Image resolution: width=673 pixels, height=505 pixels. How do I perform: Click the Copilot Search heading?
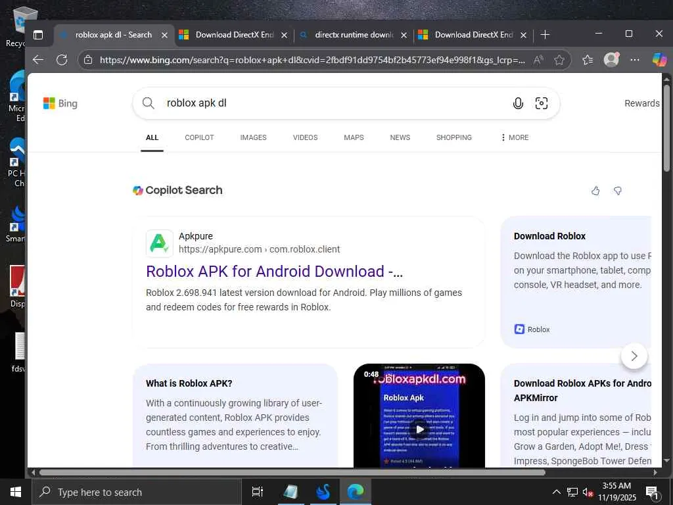coord(184,190)
